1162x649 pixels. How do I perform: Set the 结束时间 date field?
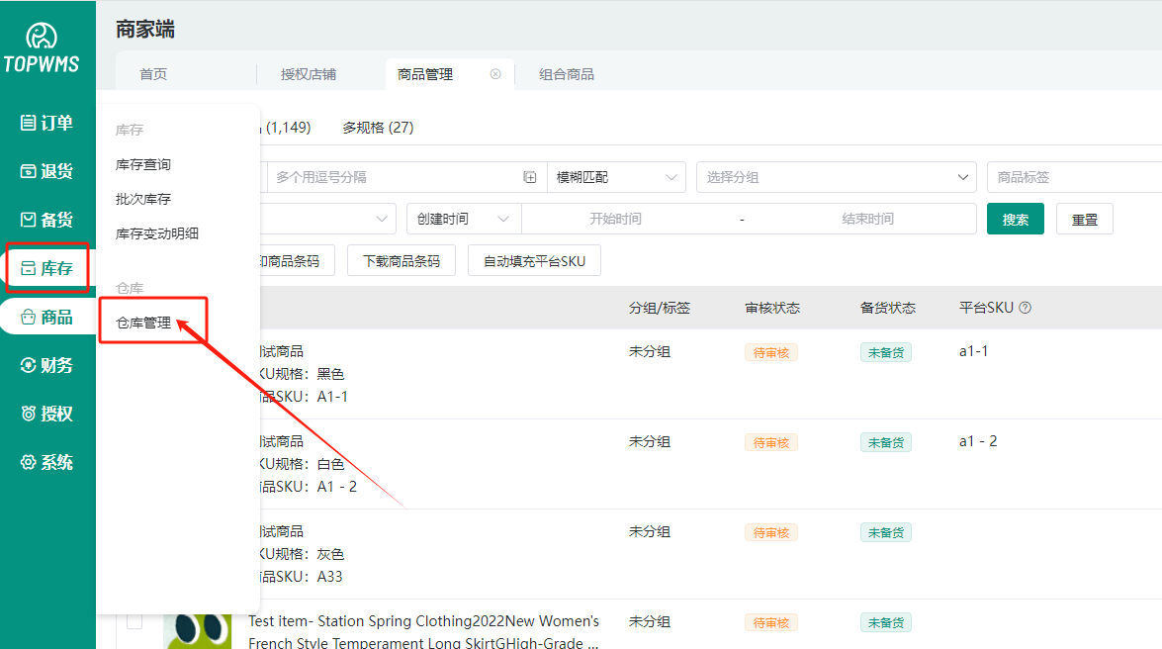click(868, 219)
